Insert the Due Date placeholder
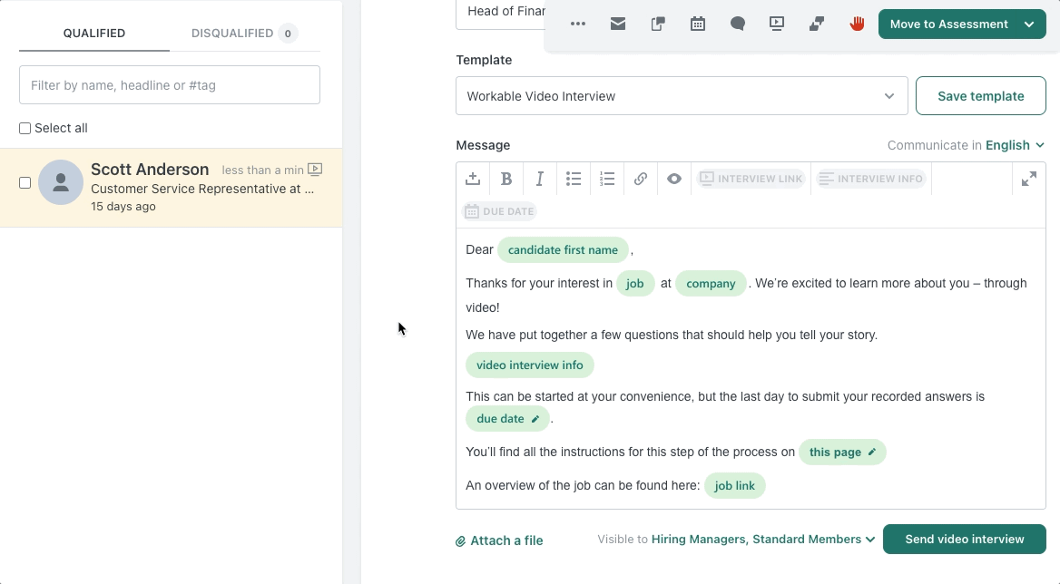 pyautogui.click(x=499, y=211)
